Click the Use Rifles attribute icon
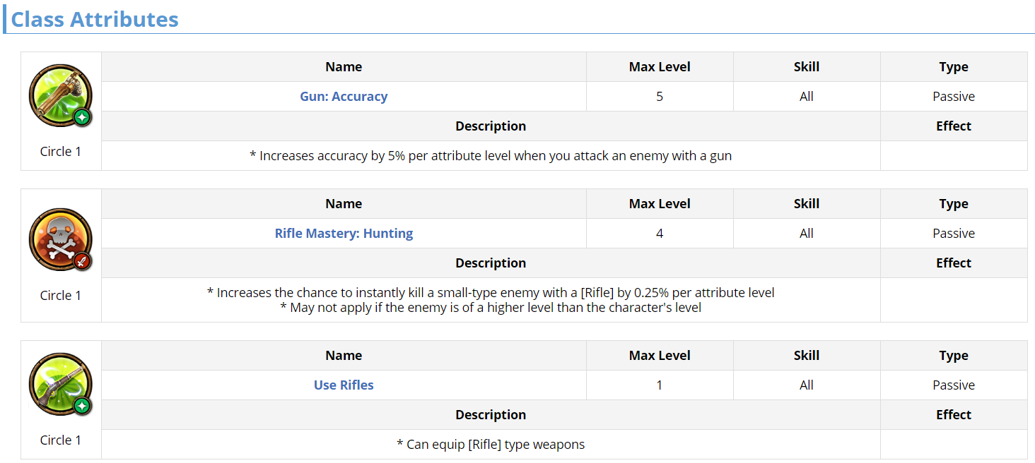The width and height of the screenshot is (1035, 463). 61,385
